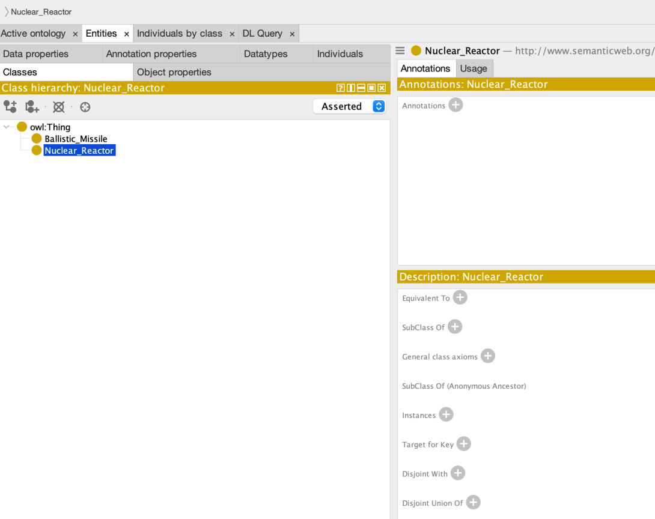Add an annotation with the plus button
Image resolution: width=655 pixels, height=519 pixels.
(x=455, y=105)
